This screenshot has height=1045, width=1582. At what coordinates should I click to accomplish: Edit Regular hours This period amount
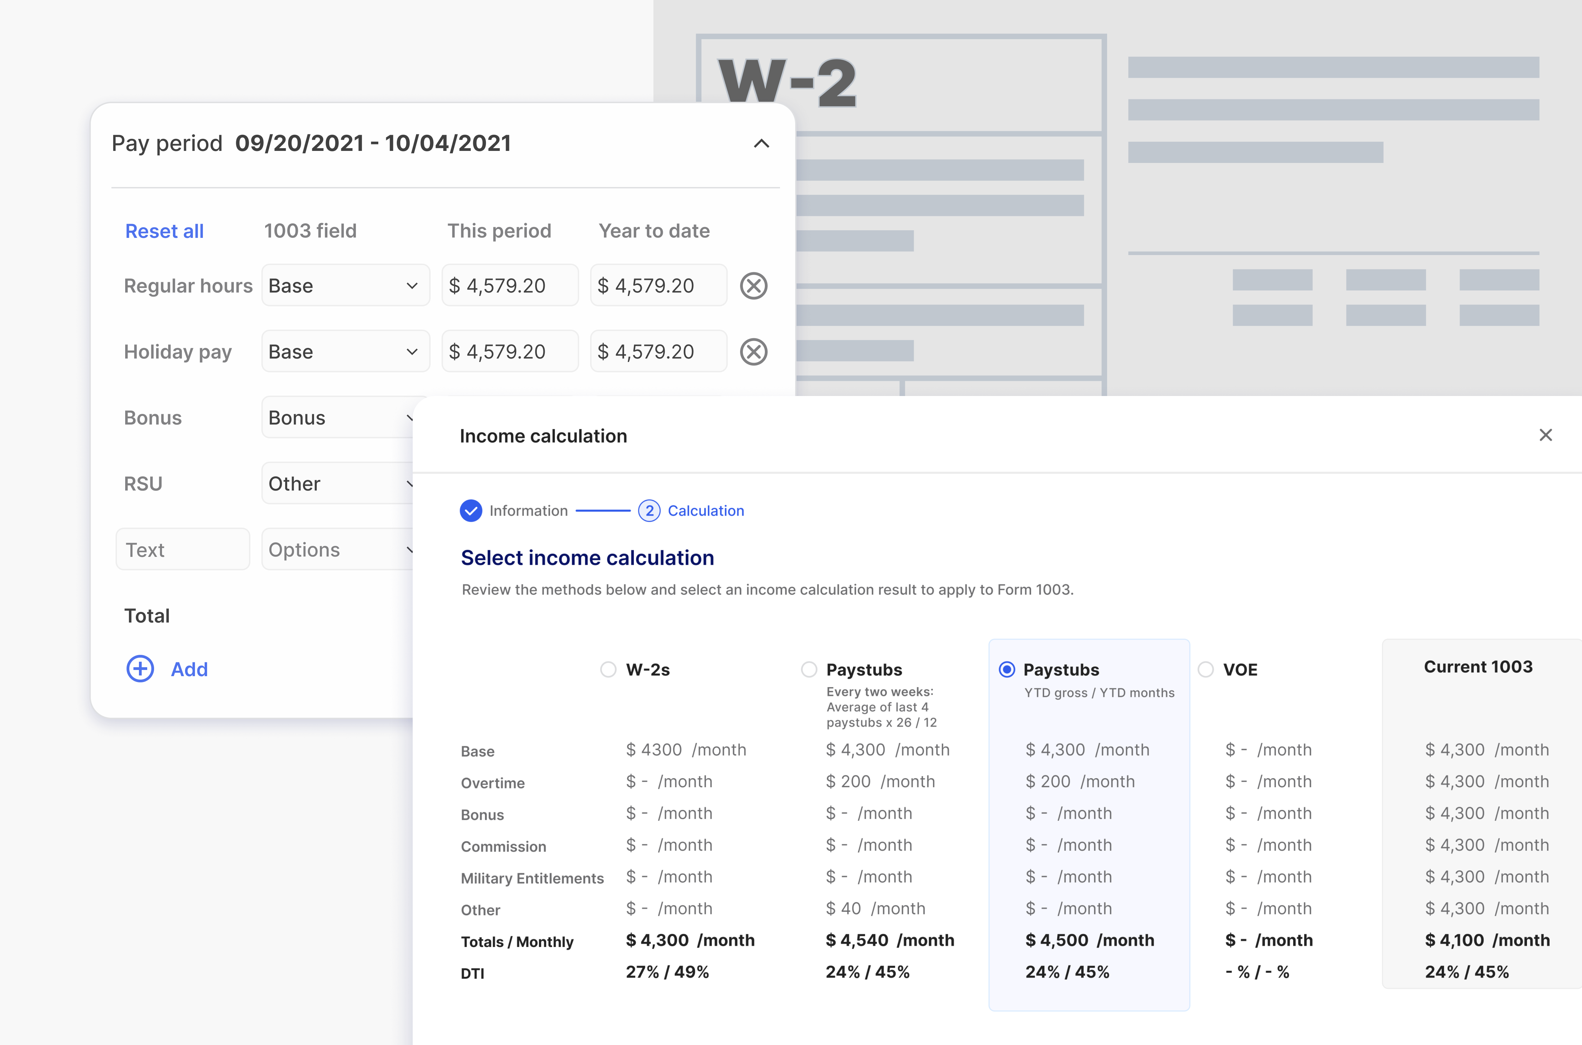510,286
